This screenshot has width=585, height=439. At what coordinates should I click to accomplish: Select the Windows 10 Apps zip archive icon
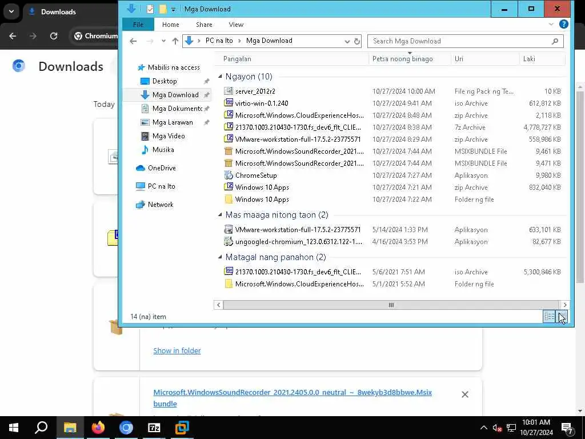229,187
